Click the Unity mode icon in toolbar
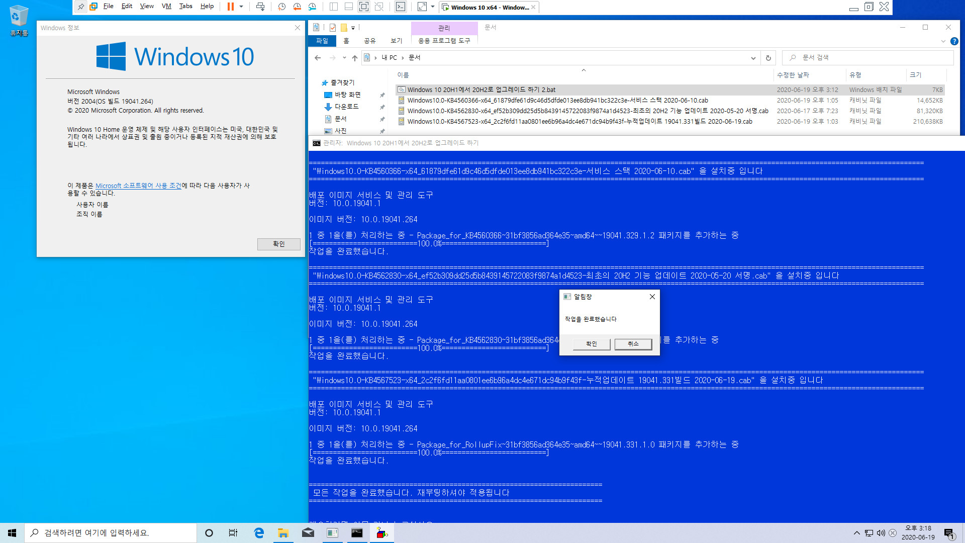The height and width of the screenshot is (543, 965). click(379, 7)
